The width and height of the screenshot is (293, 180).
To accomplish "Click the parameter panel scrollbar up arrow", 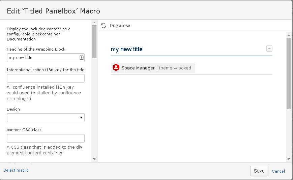I will click(x=94, y=23).
